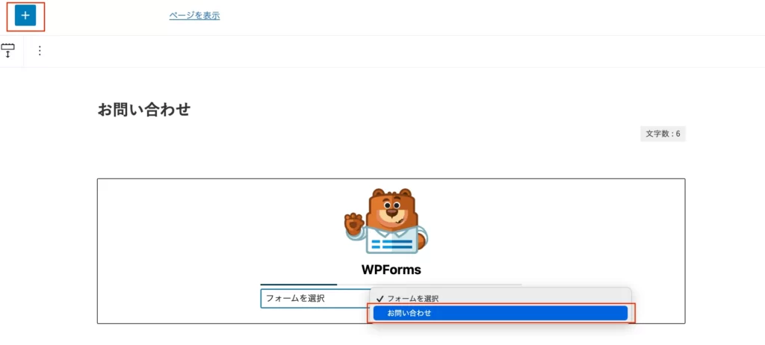Click the WPForms heading text
The width and height of the screenshot is (765, 345).
pos(391,270)
